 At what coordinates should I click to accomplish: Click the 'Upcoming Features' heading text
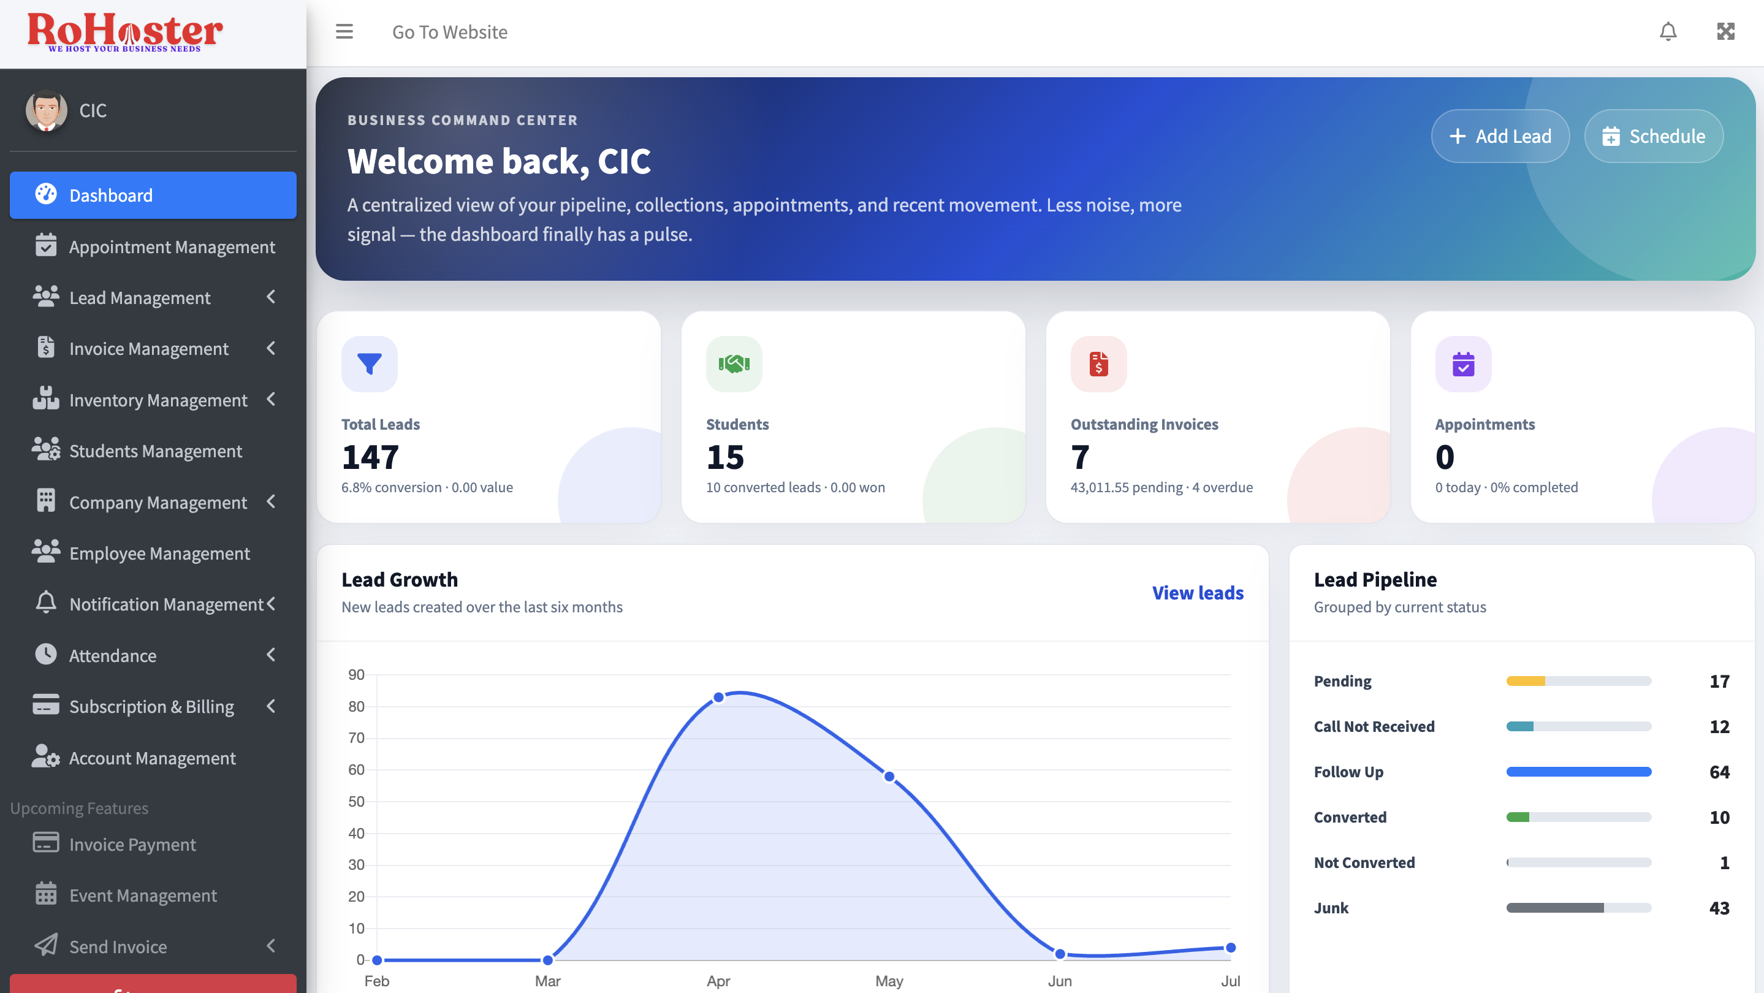[x=80, y=808]
